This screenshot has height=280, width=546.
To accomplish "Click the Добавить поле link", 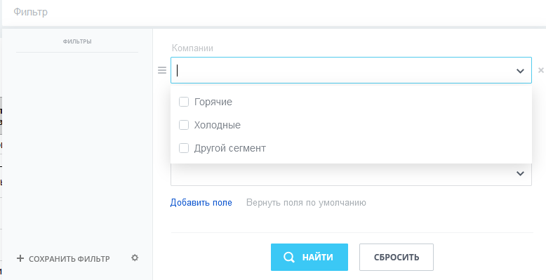I will (x=201, y=203).
